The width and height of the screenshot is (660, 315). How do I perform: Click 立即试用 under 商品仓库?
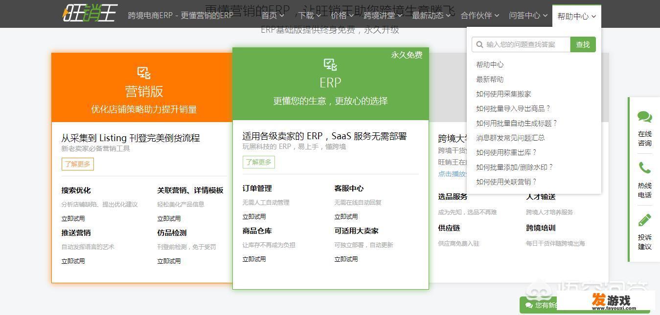pos(254,259)
